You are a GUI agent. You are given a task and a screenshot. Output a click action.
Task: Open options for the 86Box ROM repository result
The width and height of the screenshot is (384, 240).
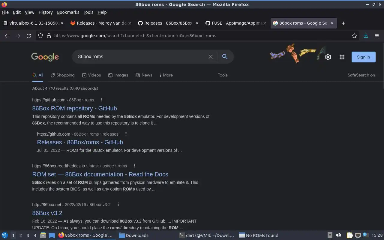pos(101,100)
